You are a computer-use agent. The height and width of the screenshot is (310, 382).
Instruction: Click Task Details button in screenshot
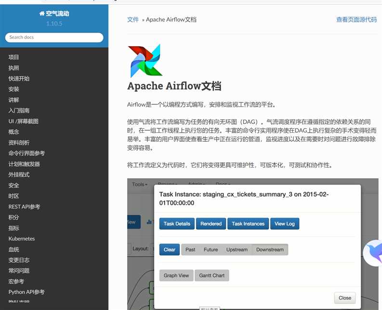(x=177, y=223)
